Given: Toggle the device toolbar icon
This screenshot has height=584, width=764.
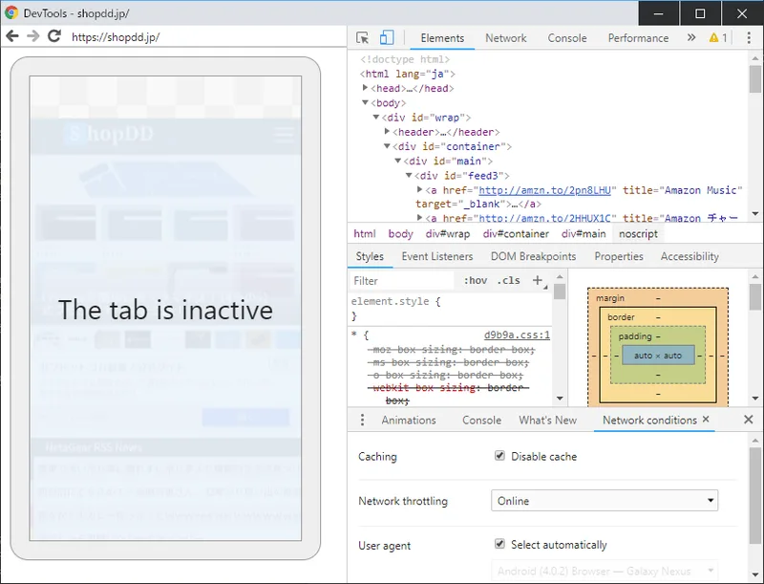Looking at the screenshot, I should 387,35.
